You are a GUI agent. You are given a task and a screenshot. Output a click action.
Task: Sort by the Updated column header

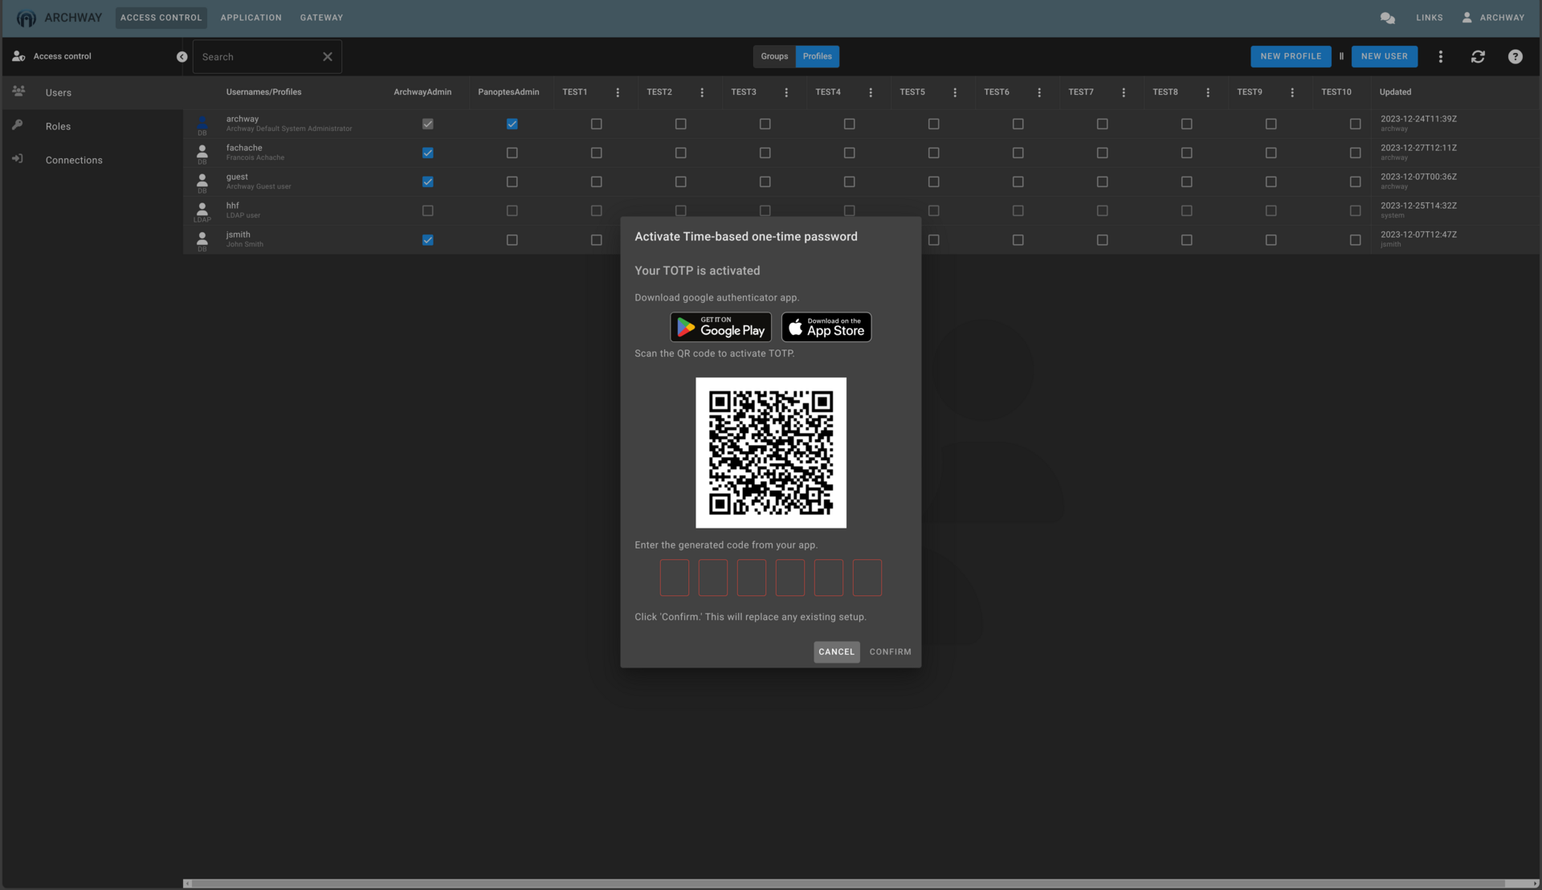click(1395, 92)
